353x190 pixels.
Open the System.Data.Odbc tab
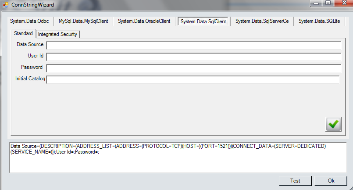(x=29, y=21)
